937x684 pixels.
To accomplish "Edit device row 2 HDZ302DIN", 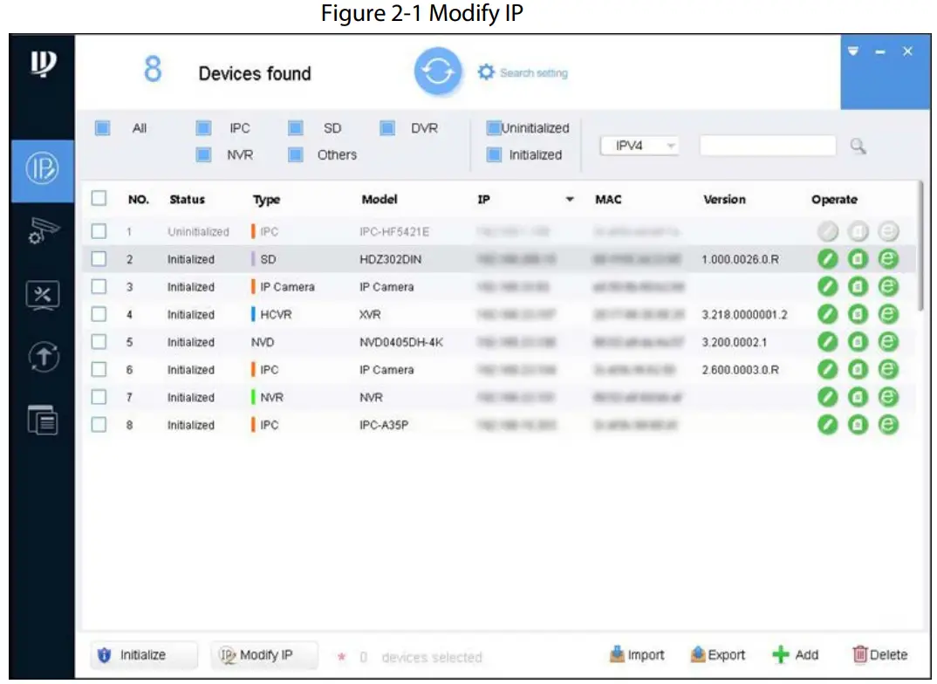I will coord(828,259).
